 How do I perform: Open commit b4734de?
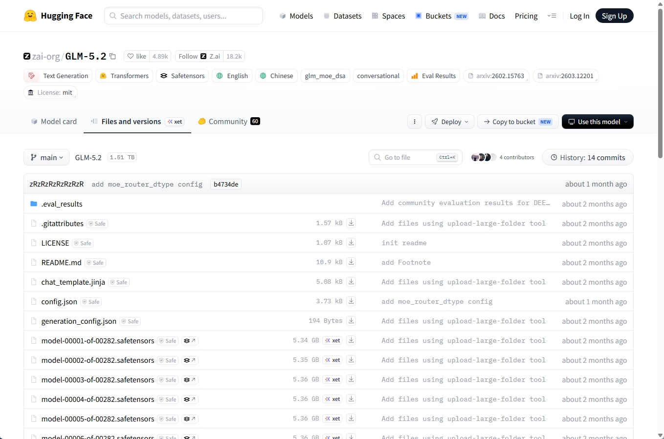click(x=226, y=184)
